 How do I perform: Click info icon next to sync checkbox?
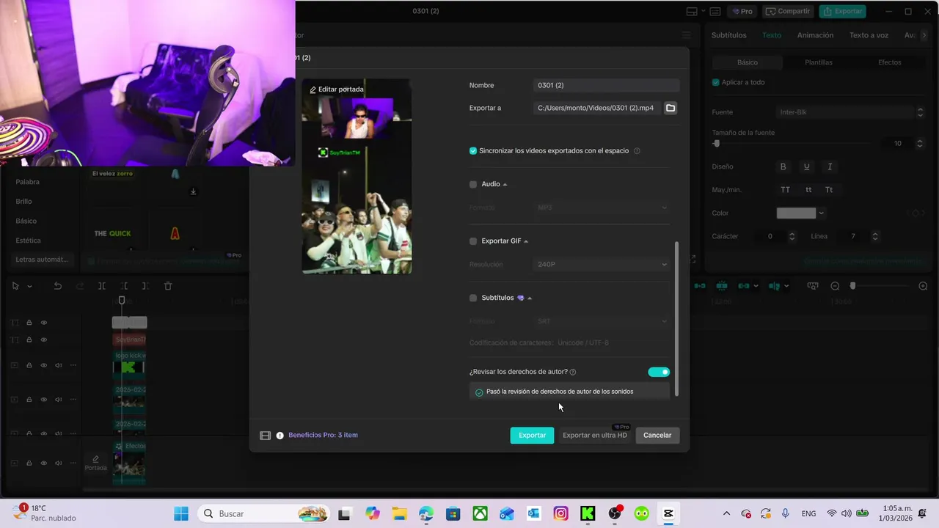pyautogui.click(x=637, y=151)
